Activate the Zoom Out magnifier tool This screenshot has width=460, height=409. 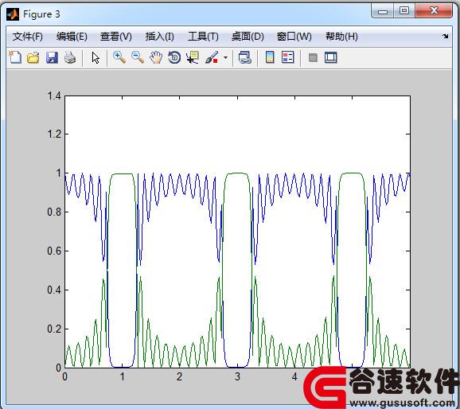[x=138, y=57]
